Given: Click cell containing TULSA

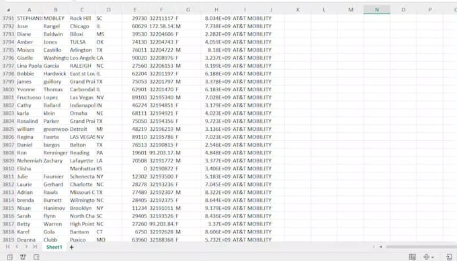Looking at the screenshot, I should (82, 42).
